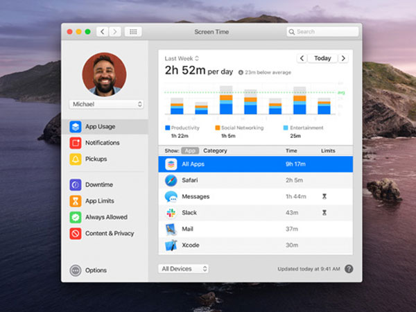Open the All Devices dropdown
Viewport: 416px width, 312px height.
(183, 269)
